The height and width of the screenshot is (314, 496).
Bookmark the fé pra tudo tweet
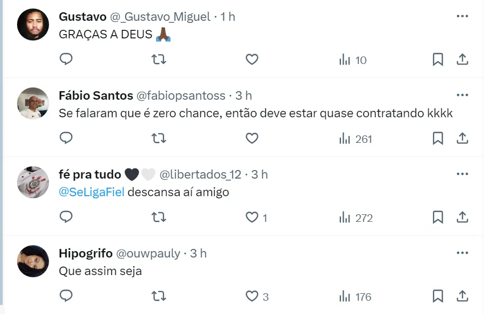click(x=437, y=218)
